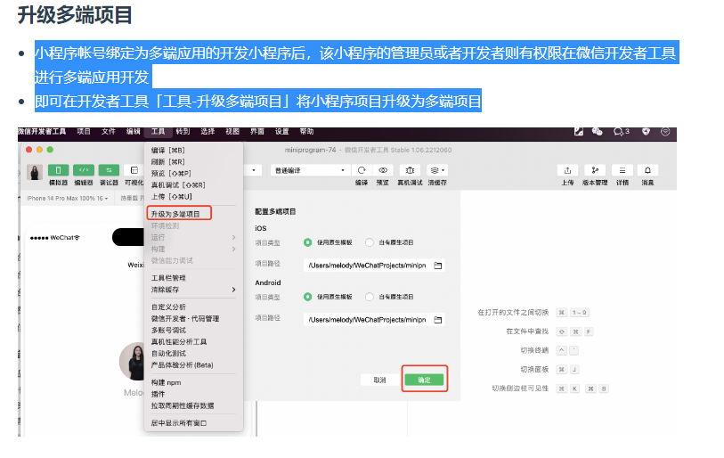Click the 真机调试 real-device debug bug icon
The image size is (724, 458).
[x=410, y=170]
